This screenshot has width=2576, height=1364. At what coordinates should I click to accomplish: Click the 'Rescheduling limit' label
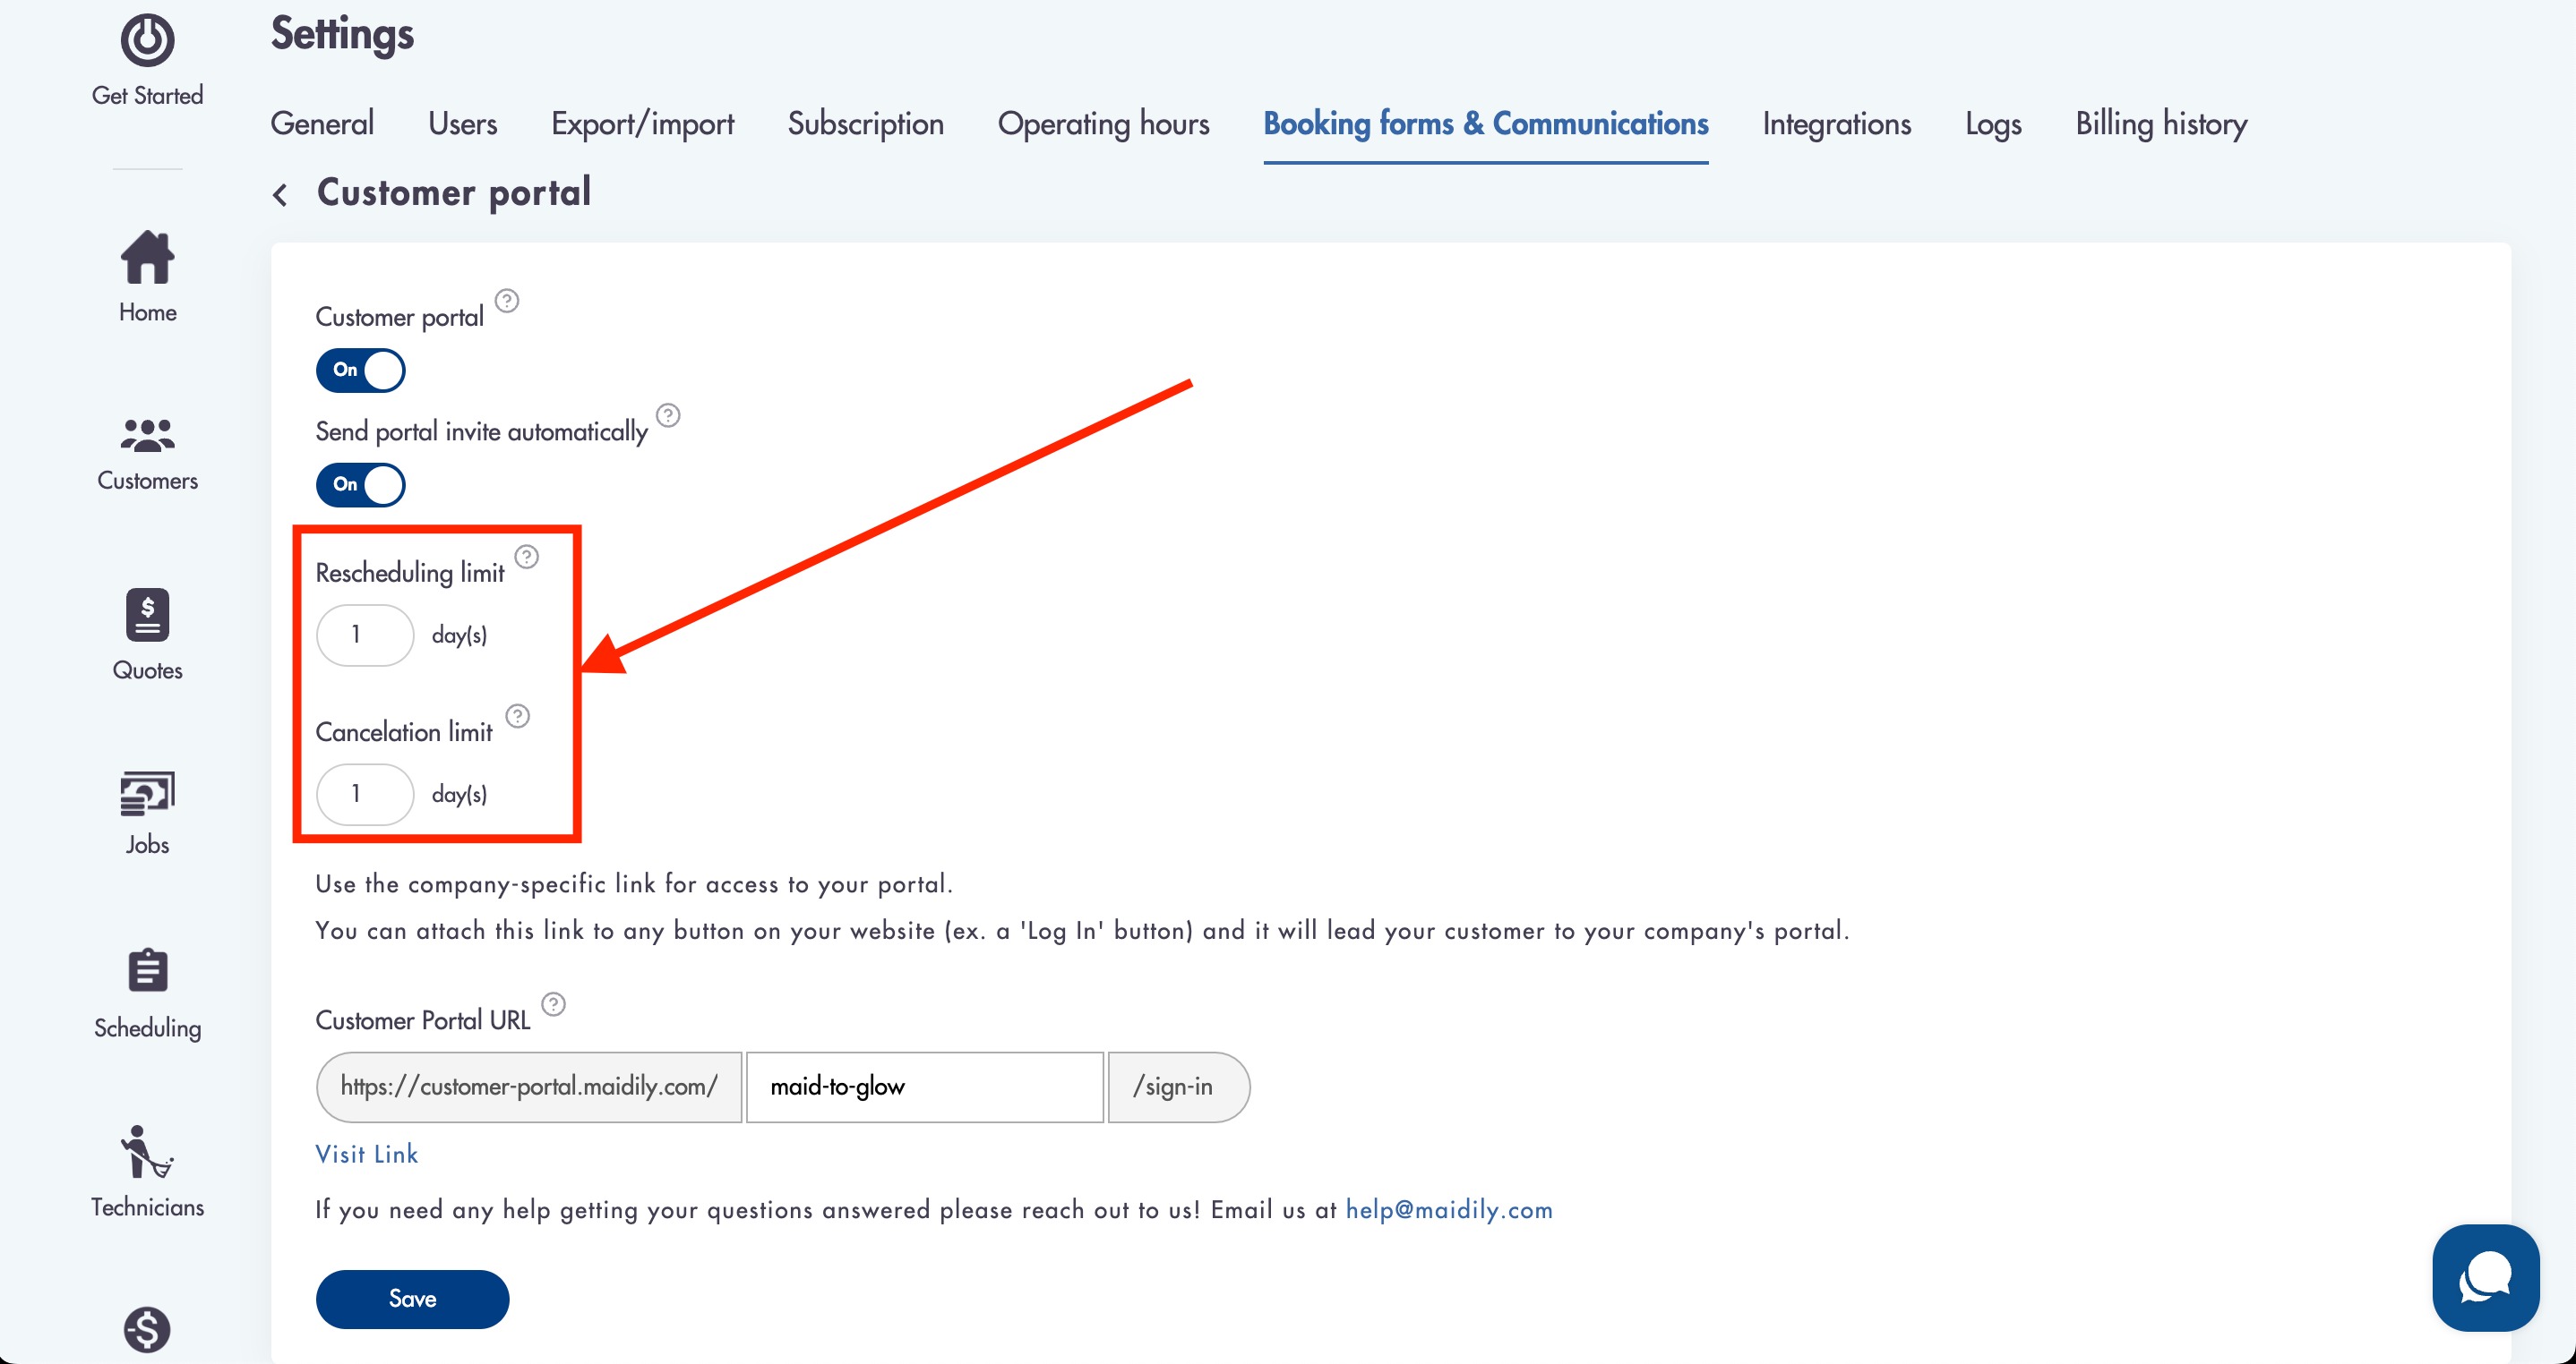(410, 573)
